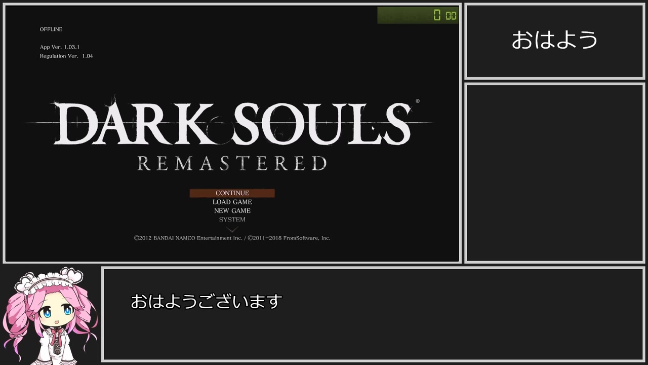The image size is (648, 365).
Task: Start a NEW GAME from the menu
Action: pyautogui.click(x=232, y=211)
